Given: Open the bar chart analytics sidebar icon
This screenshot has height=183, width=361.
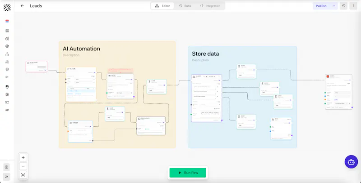Looking at the screenshot, I should 7,62.
